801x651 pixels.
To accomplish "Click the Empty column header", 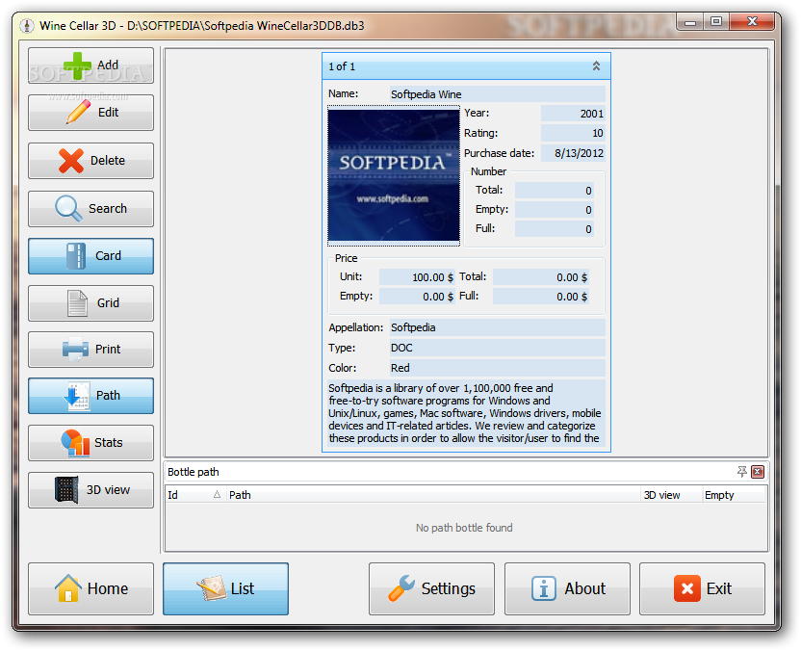I will click(734, 495).
